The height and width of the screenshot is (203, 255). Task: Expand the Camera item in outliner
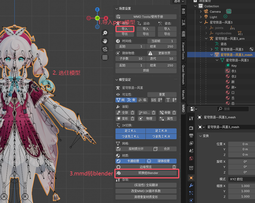coord(201,12)
